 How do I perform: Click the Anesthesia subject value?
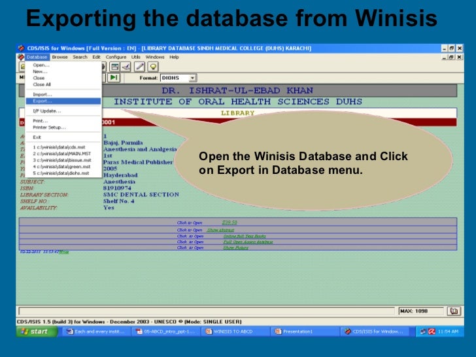click(x=119, y=182)
